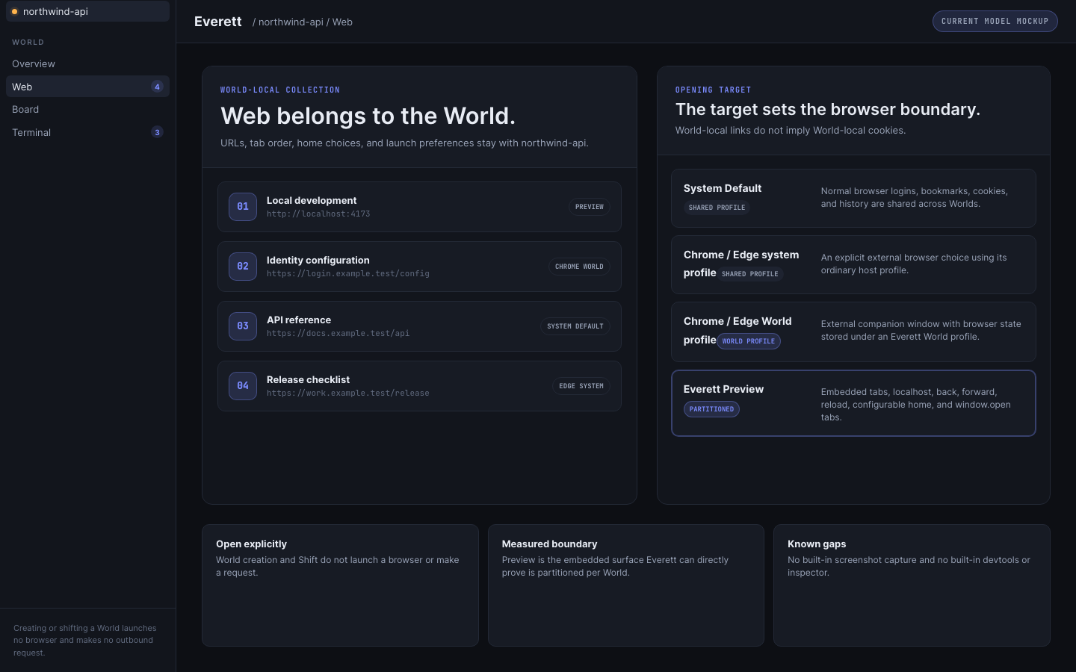The image size is (1076, 672).
Task: Open the Board sidebar item
Action: [87, 109]
